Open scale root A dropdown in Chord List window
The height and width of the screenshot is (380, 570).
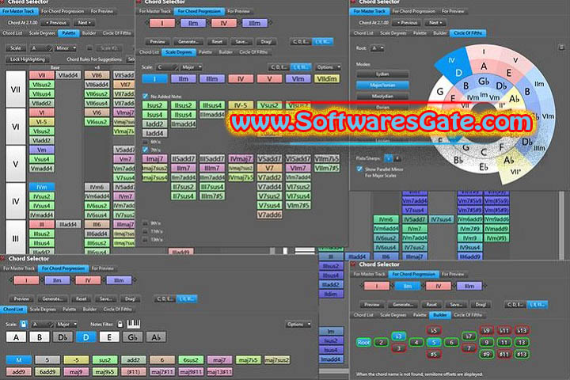coord(42,324)
